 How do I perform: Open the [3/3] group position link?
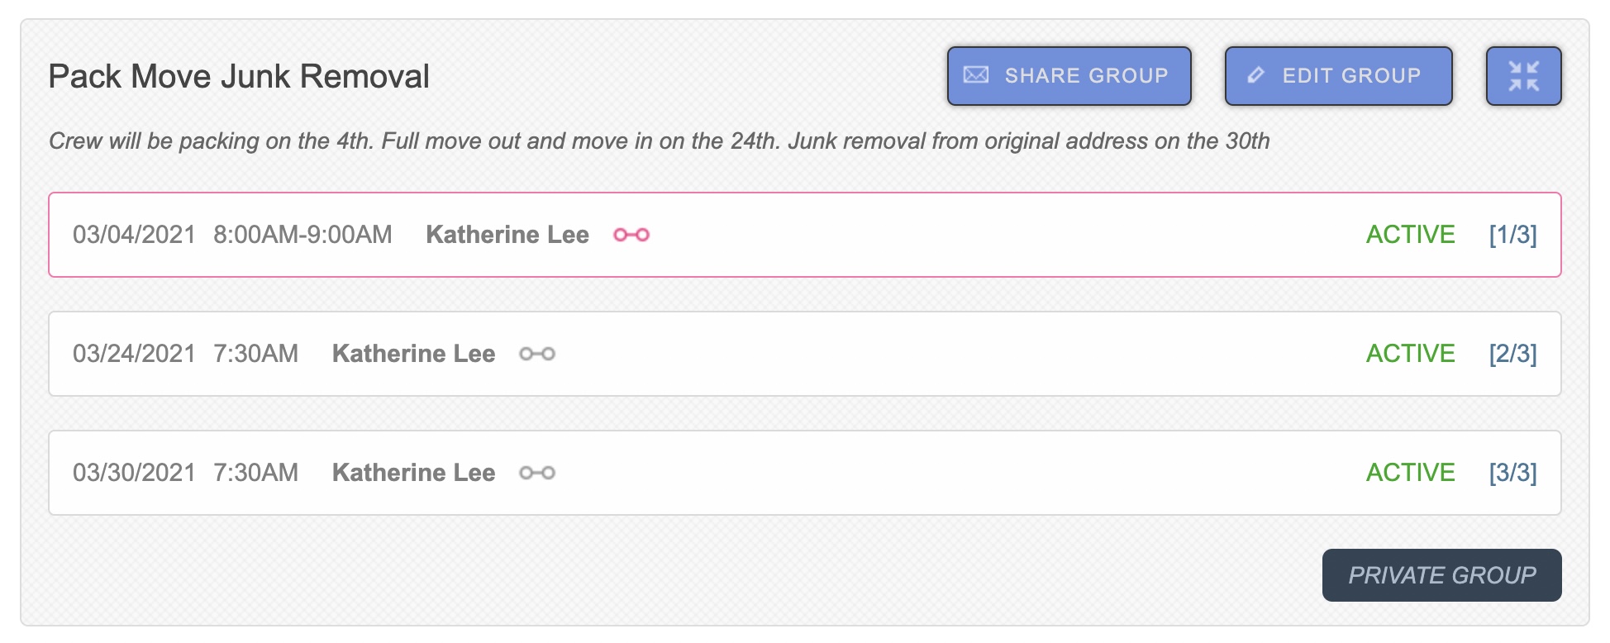(1512, 473)
